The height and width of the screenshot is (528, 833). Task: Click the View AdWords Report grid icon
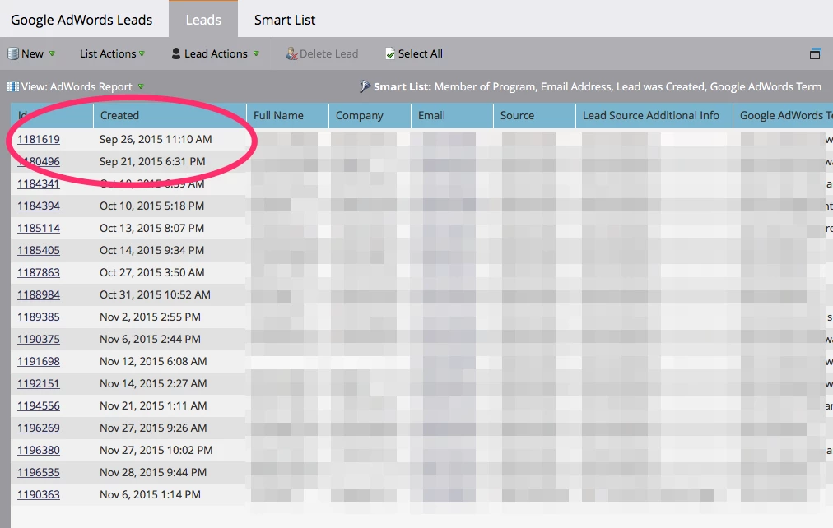pyautogui.click(x=12, y=86)
